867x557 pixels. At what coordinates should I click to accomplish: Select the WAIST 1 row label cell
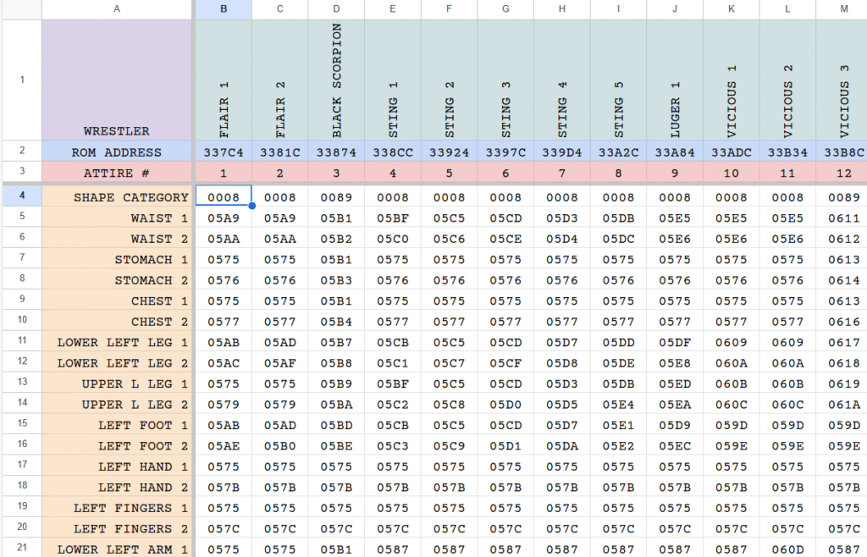click(x=116, y=218)
